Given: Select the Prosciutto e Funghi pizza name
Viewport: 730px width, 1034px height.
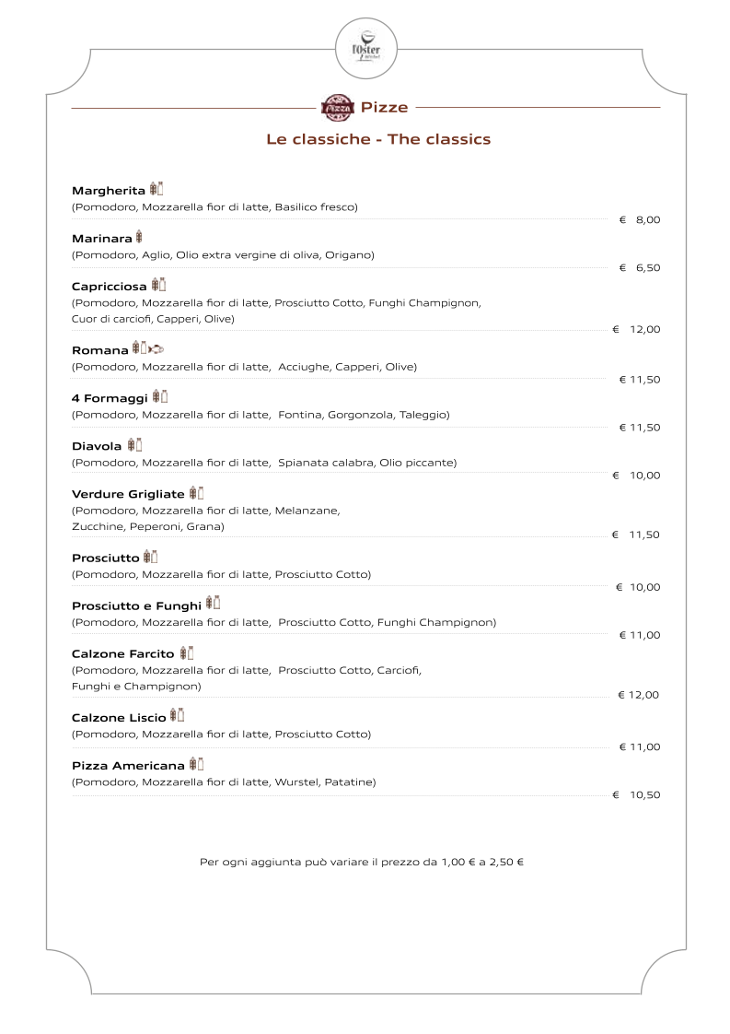Looking at the screenshot, I should [136, 606].
